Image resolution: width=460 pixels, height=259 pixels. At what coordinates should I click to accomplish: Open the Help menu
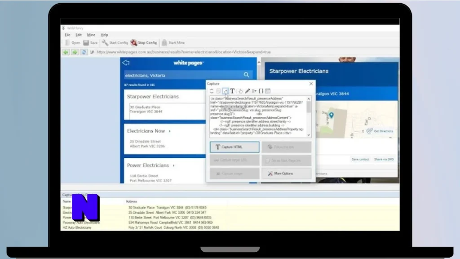pyautogui.click(x=104, y=35)
